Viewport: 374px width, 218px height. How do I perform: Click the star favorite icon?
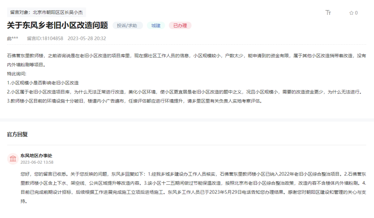[x=351, y=13]
